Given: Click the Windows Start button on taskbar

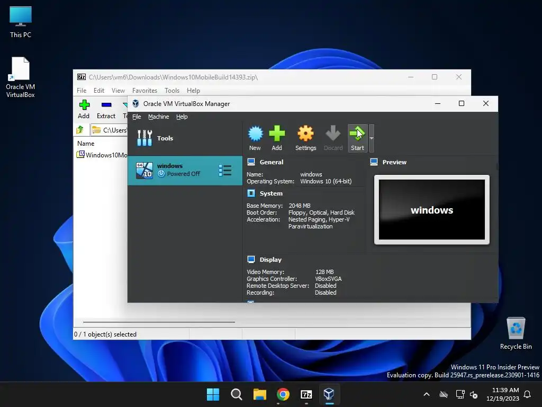Looking at the screenshot, I should (213, 394).
